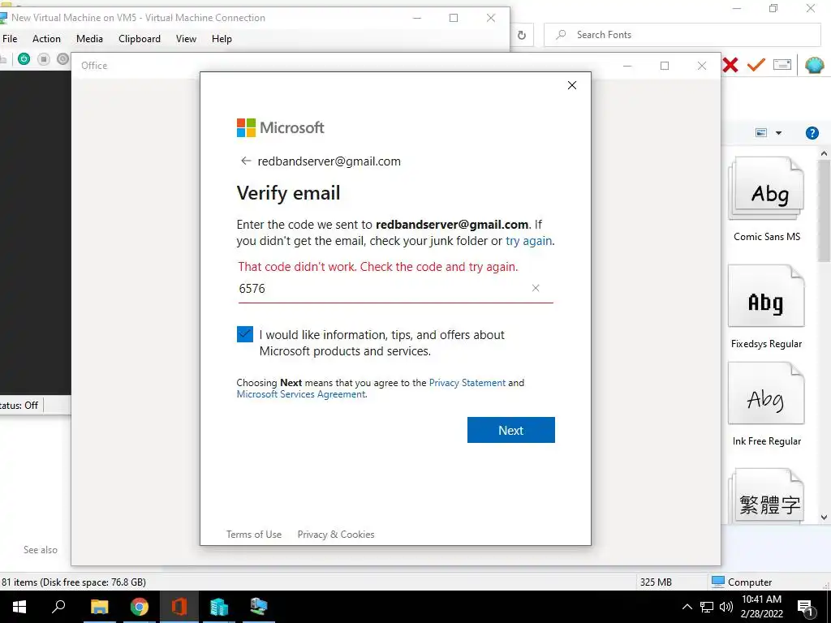
Task: Maximize the Office window
Action: click(x=665, y=66)
